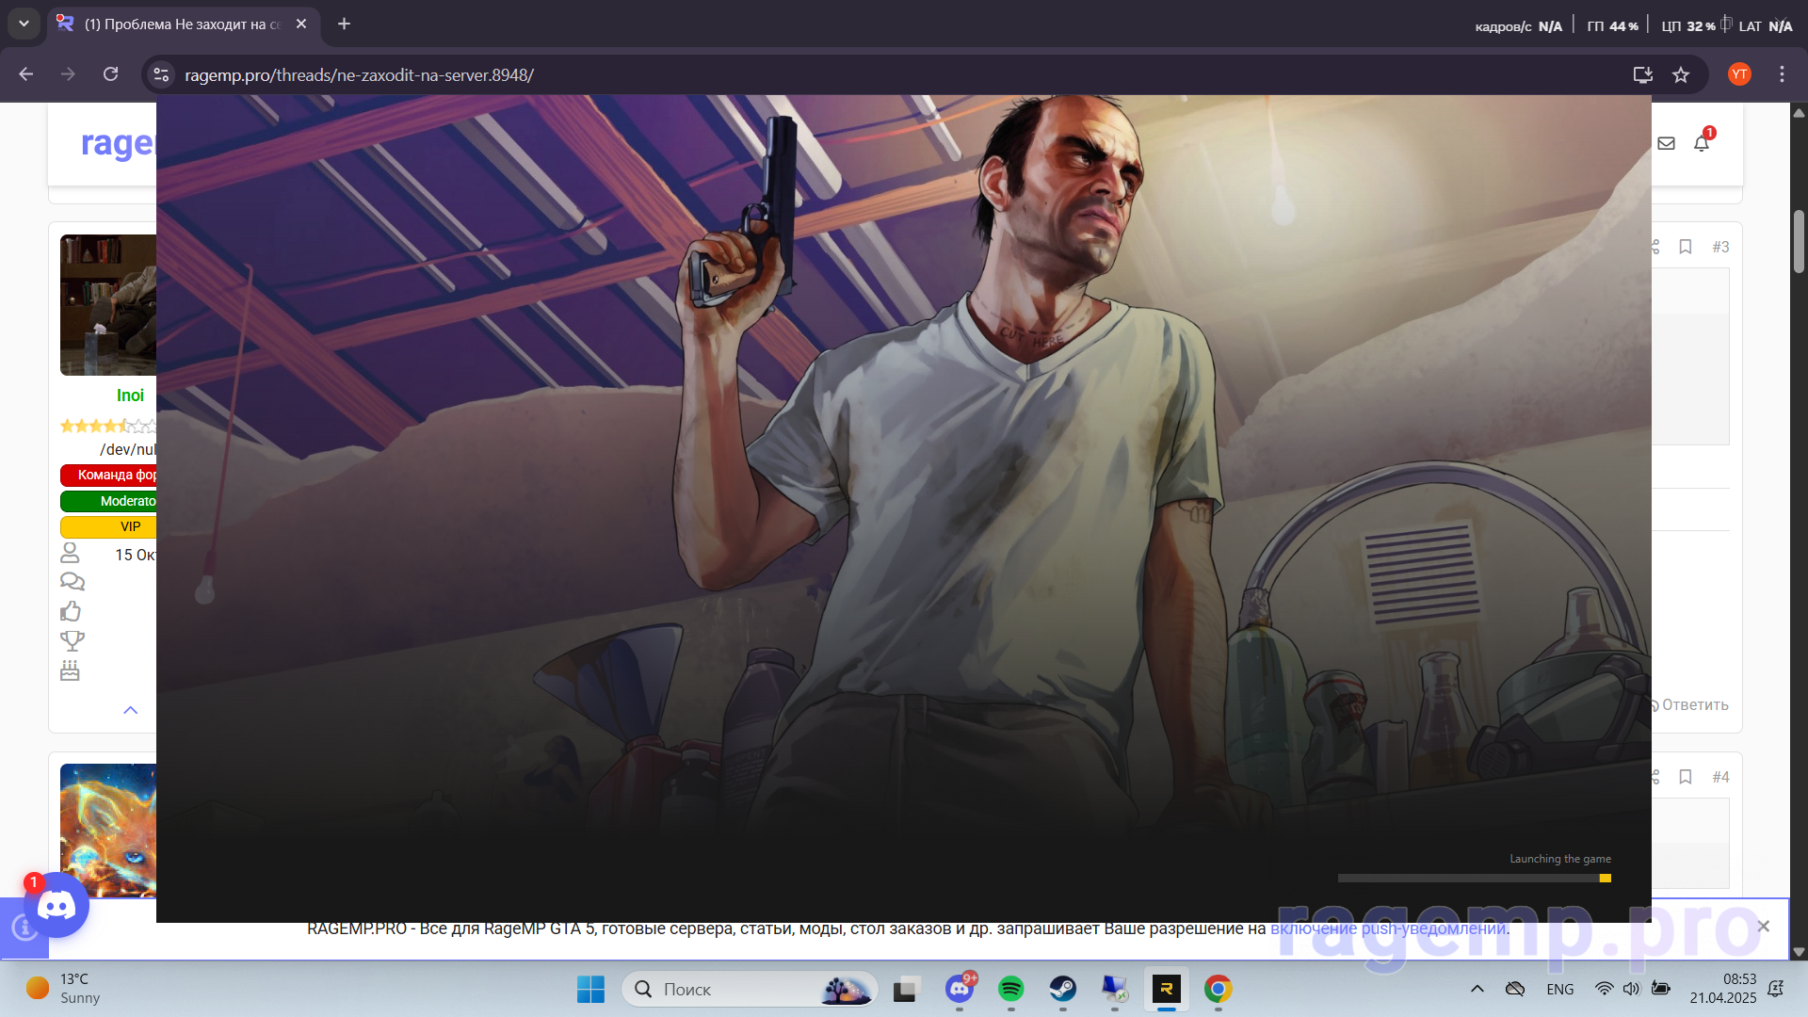Screen dimensions: 1808x1017
Task: Bookmark post #4
Action: tap(1686, 777)
